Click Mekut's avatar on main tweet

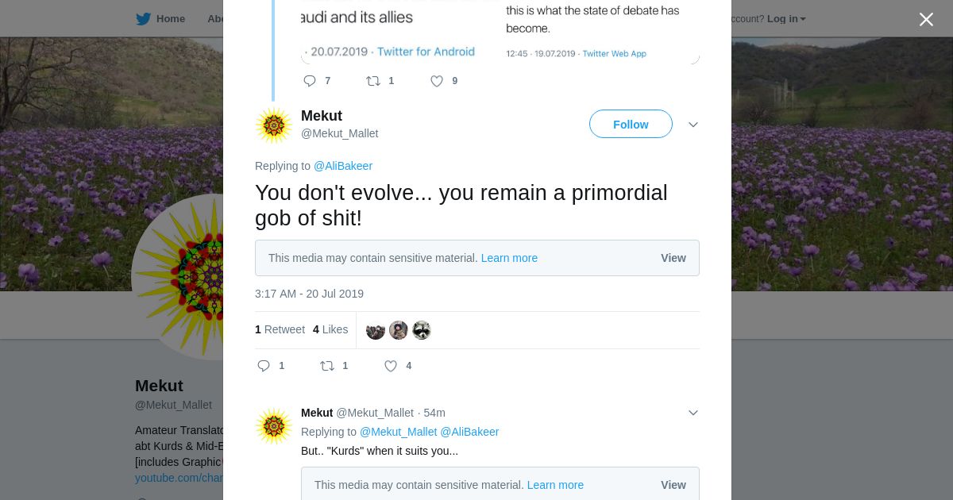[274, 125]
